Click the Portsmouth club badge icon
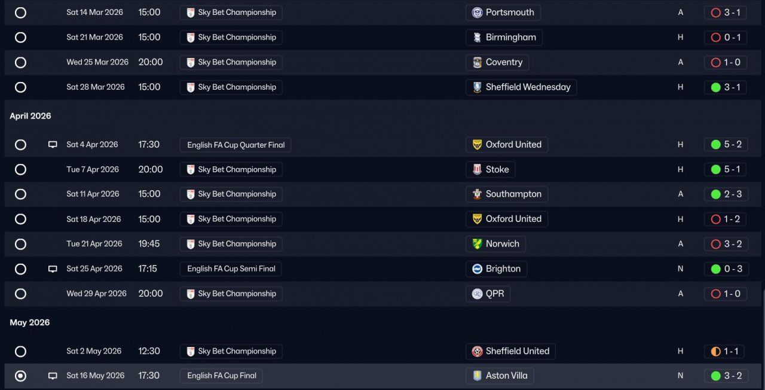The width and height of the screenshot is (765, 390). pos(477,13)
